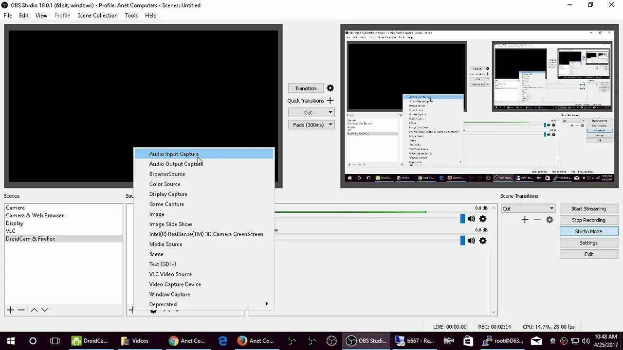
Task: Choose Media Source from the source menu
Action: [x=204, y=244]
